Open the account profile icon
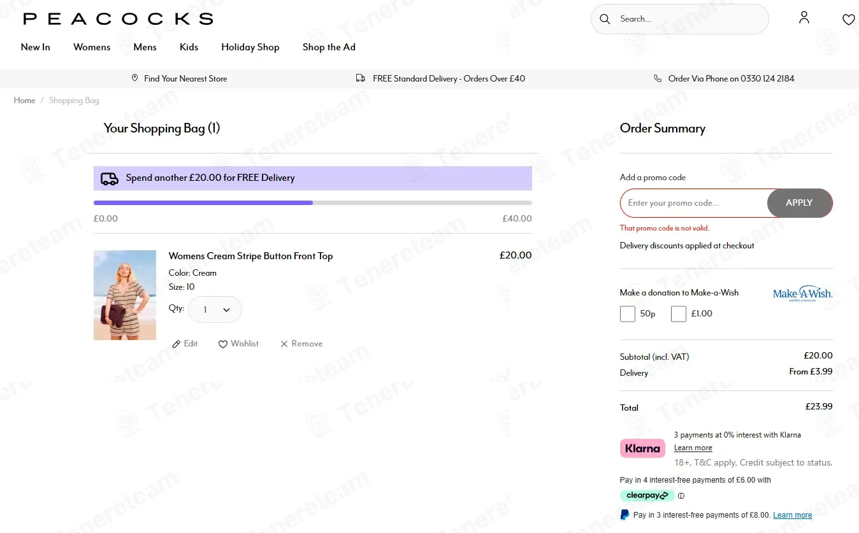 pyautogui.click(x=804, y=18)
